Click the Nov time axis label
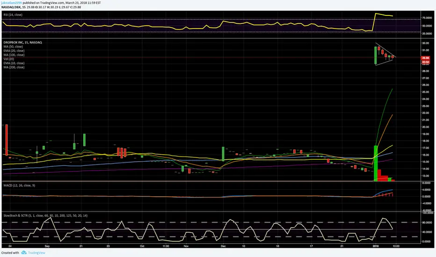This screenshot has width=436, height=257. click(186, 246)
